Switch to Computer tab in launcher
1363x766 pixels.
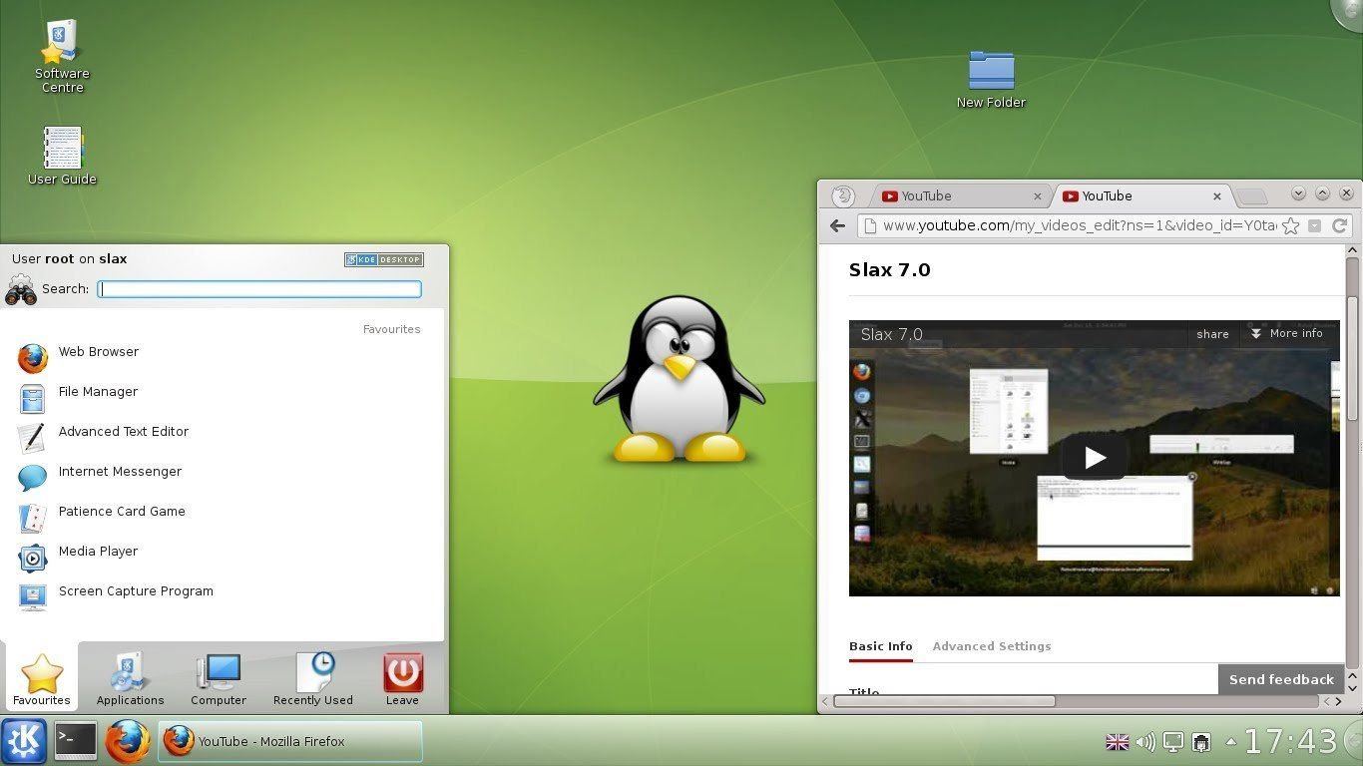point(219,678)
